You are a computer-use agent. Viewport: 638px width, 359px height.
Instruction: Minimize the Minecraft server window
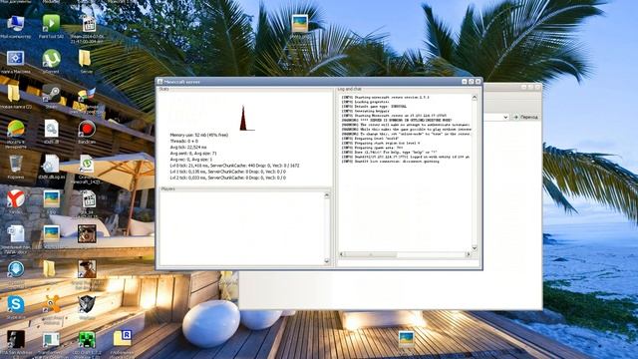464,82
